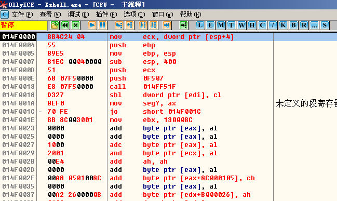The width and height of the screenshot is (337, 201).
Task: Click the OllyICE title bar
Action: (x=168, y=5)
